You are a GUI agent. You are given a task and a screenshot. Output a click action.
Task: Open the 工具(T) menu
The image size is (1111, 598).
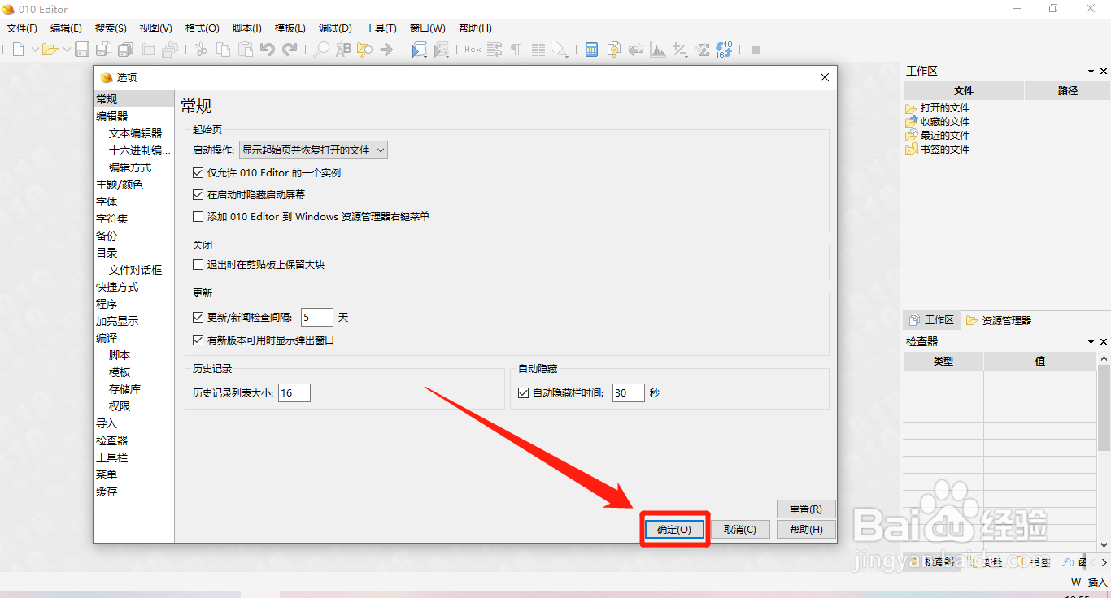pyautogui.click(x=381, y=28)
